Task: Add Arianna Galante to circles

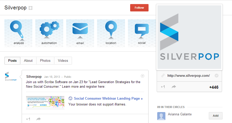Action: [x=215, y=116]
